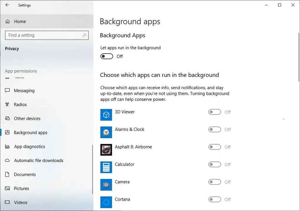Click the Cortana app icon
Viewport: 300px width, 211px height.
click(x=106, y=202)
